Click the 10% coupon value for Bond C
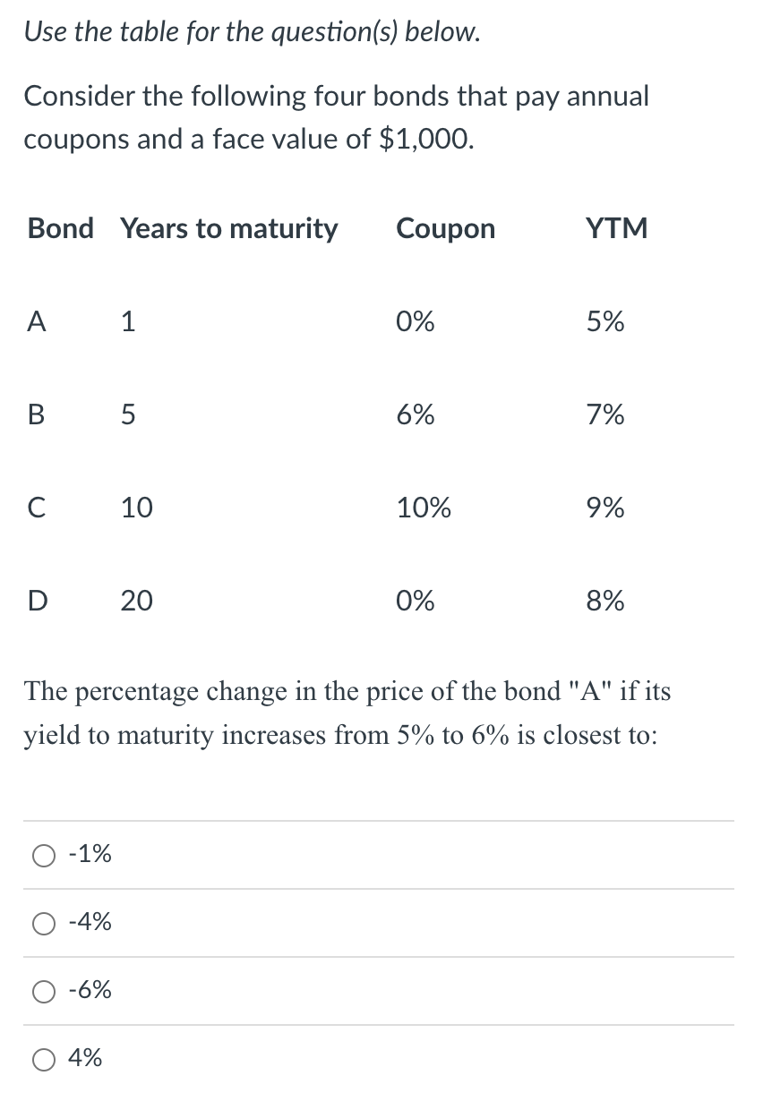The image size is (763, 1110). (424, 508)
